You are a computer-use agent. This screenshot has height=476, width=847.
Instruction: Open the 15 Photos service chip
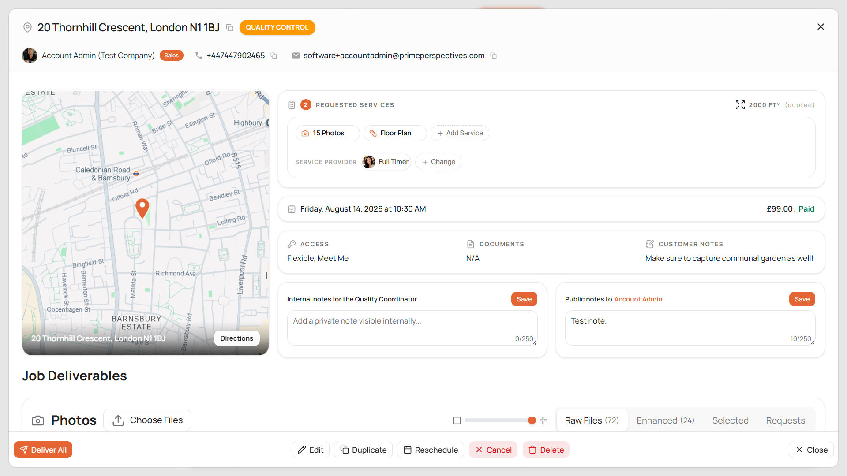[327, 133]
